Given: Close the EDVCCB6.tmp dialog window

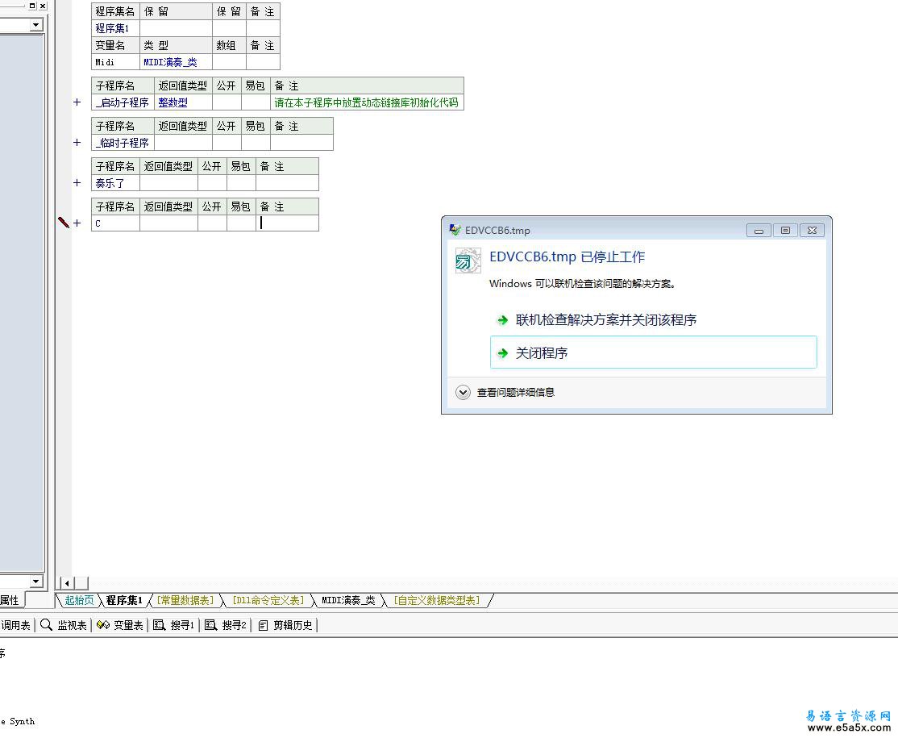Looking at the screenshot, I should [x=812, y=231].
